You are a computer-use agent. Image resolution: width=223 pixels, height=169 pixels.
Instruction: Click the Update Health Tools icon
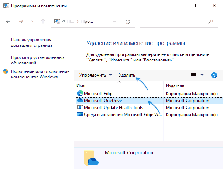80,107
